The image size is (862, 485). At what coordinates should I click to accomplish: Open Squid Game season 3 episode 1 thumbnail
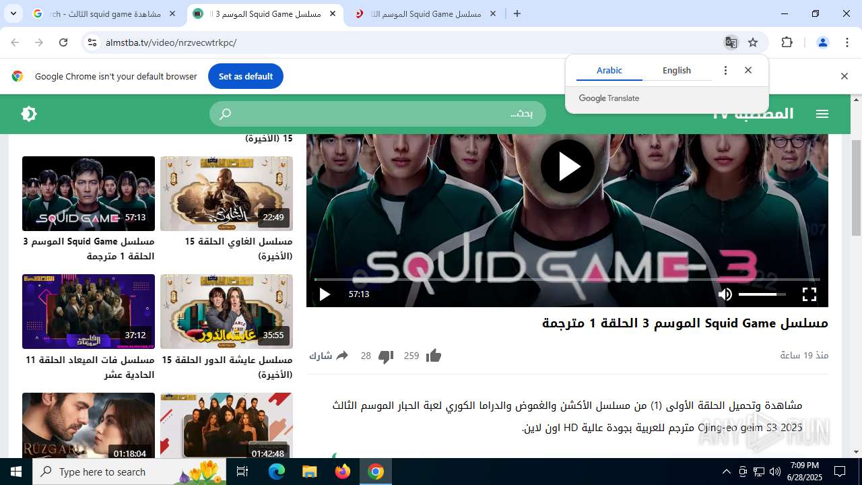click(x=88, y=193)
